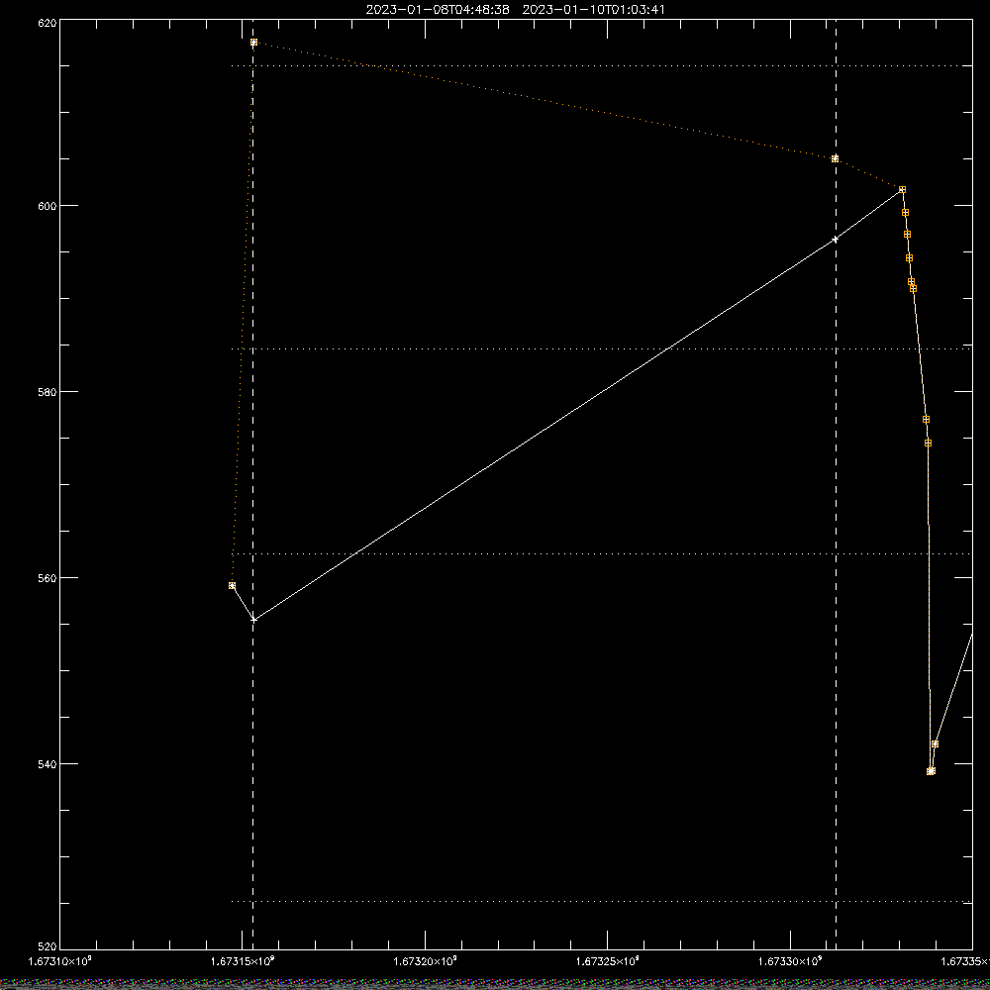Pick the topmost orange data marker near 618

tap(253, 43)
